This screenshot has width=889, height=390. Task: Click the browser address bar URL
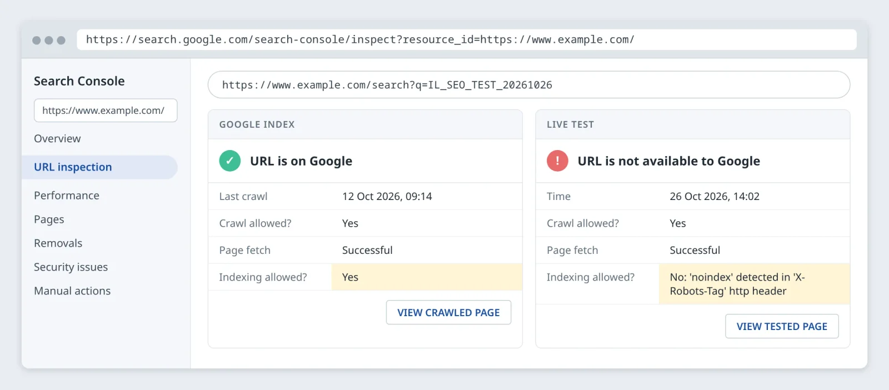coord(467,40)
